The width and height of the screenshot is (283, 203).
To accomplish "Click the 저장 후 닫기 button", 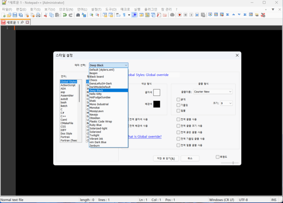I will (x=166, y=158).
